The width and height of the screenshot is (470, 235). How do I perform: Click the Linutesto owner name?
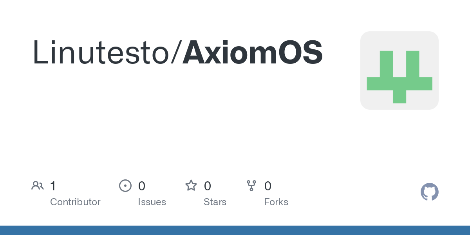point(101,52)
